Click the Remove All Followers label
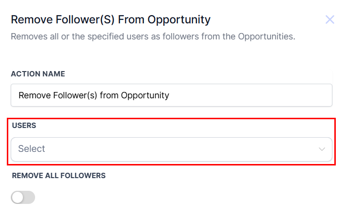Screen dimensions: 347x219 [x=59, y=176]
